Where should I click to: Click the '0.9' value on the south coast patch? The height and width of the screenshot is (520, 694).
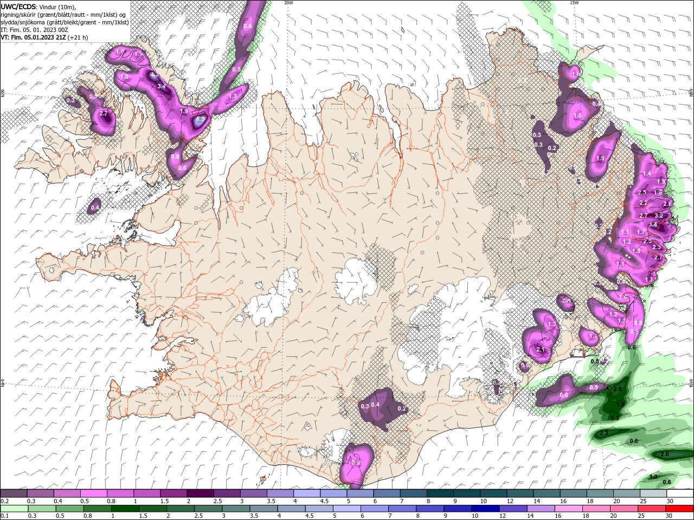click(x=356, y=463)
